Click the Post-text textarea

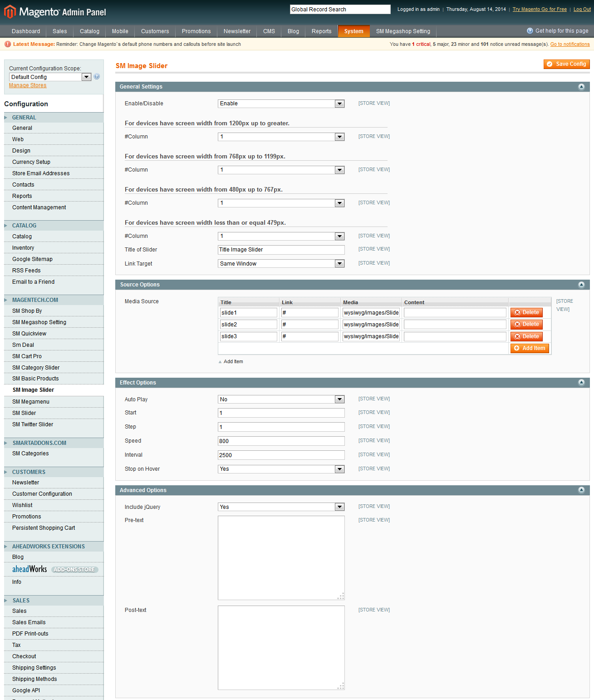pyautogui.click(x=281, y=648)
